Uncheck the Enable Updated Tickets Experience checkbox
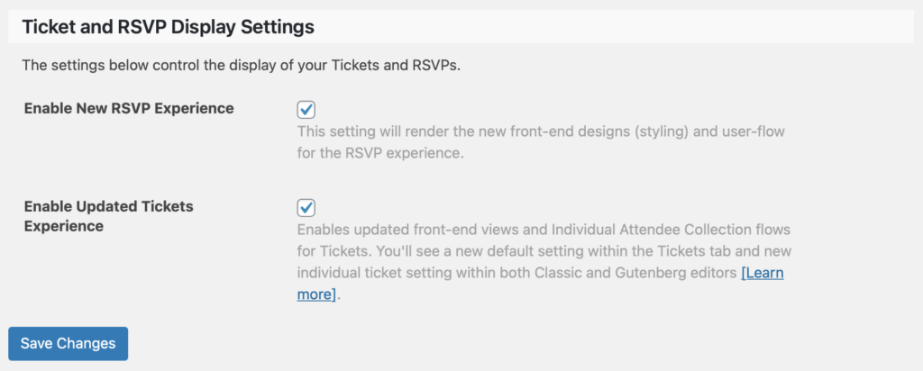Screen dimensions: 923x371 pos(306,207)
